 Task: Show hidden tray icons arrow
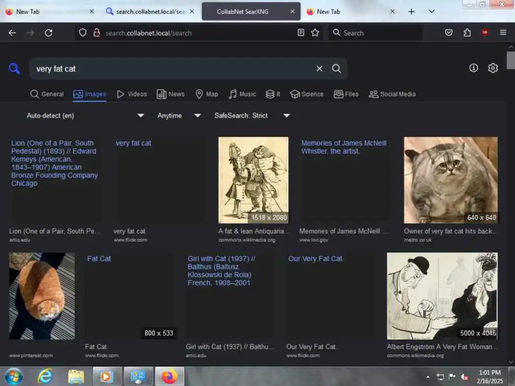coord(428,377)
